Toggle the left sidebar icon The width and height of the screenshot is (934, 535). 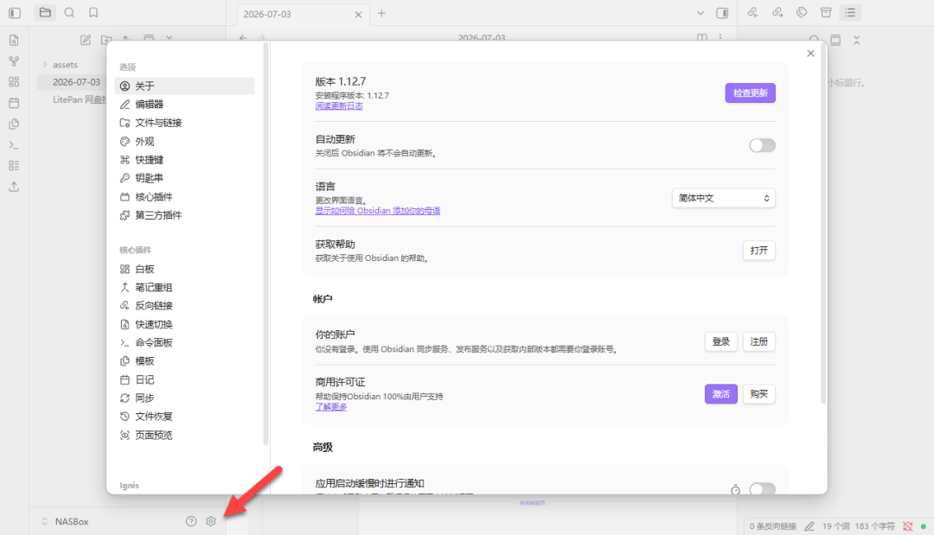[x=15, y=12]
